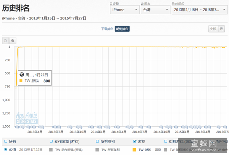Click the globe icon in chart tooltip
This screenshot has width=229, height=155.
coord(21,75)
